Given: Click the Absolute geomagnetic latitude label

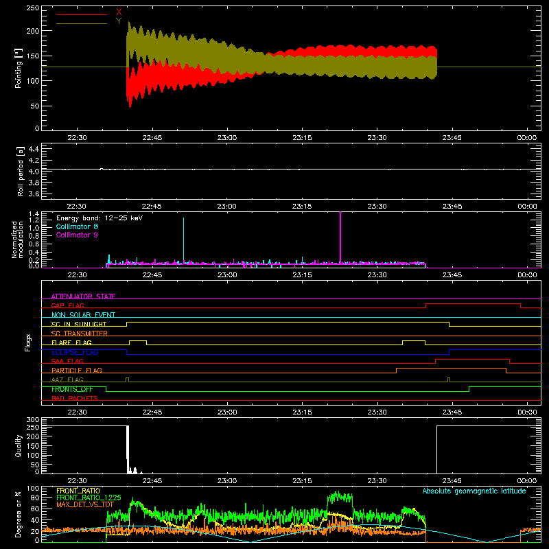Looking at the screenshot, I should (x=474, y=491).
